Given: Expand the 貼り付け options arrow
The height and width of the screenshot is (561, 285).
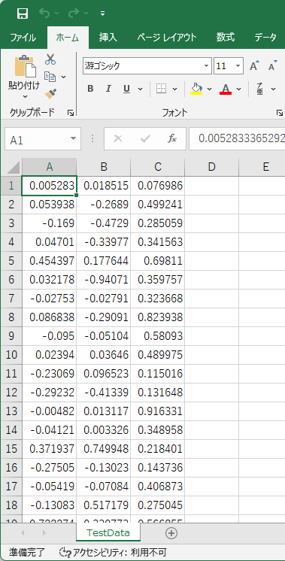Looking at the screenshot, I should (25, 96).
